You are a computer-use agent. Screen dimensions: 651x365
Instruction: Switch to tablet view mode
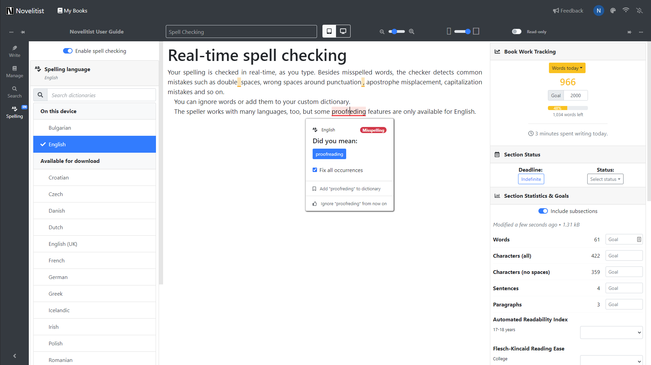point(329,31)
